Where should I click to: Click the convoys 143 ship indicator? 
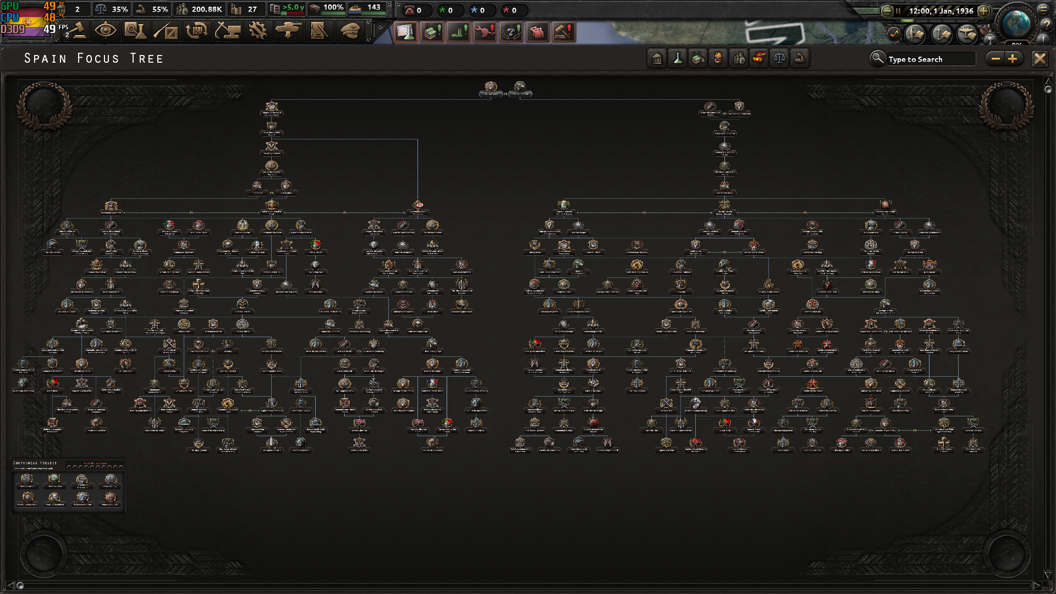pyautogui.click(x=367, y=8)
